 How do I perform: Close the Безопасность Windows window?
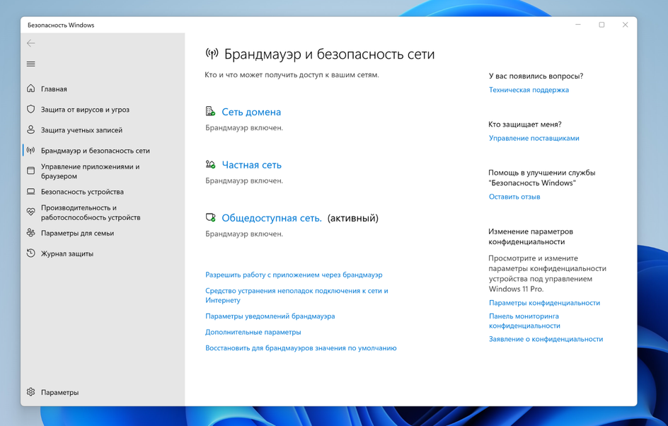coord(625,25)
